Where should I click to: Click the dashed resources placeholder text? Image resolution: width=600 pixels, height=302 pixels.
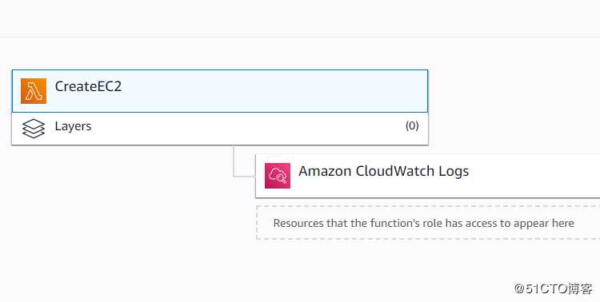point(423,223)
